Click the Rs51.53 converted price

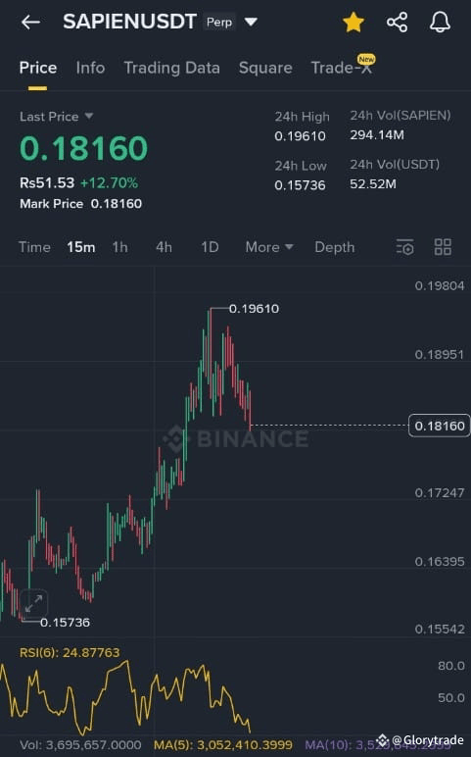[47, 183]
